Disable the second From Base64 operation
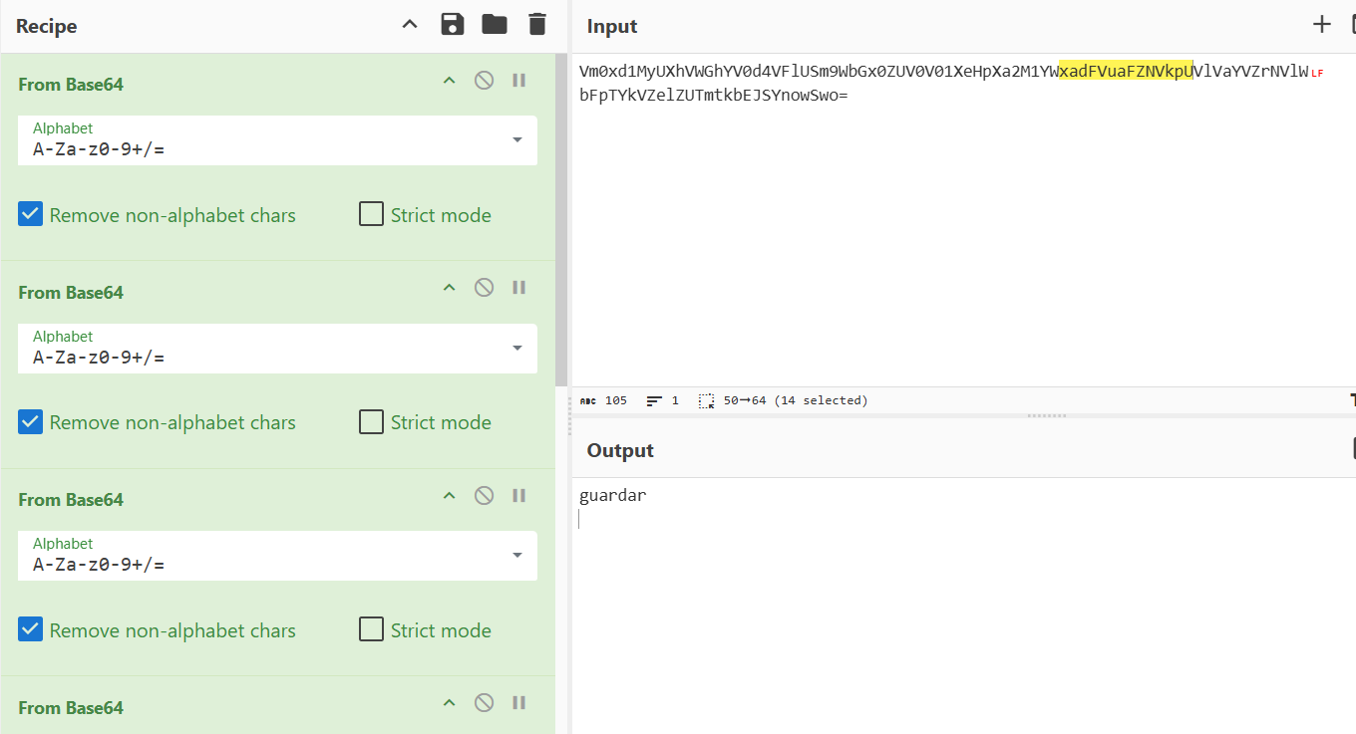This screenshot has height=734, width=1356. (x=484, y=288)
